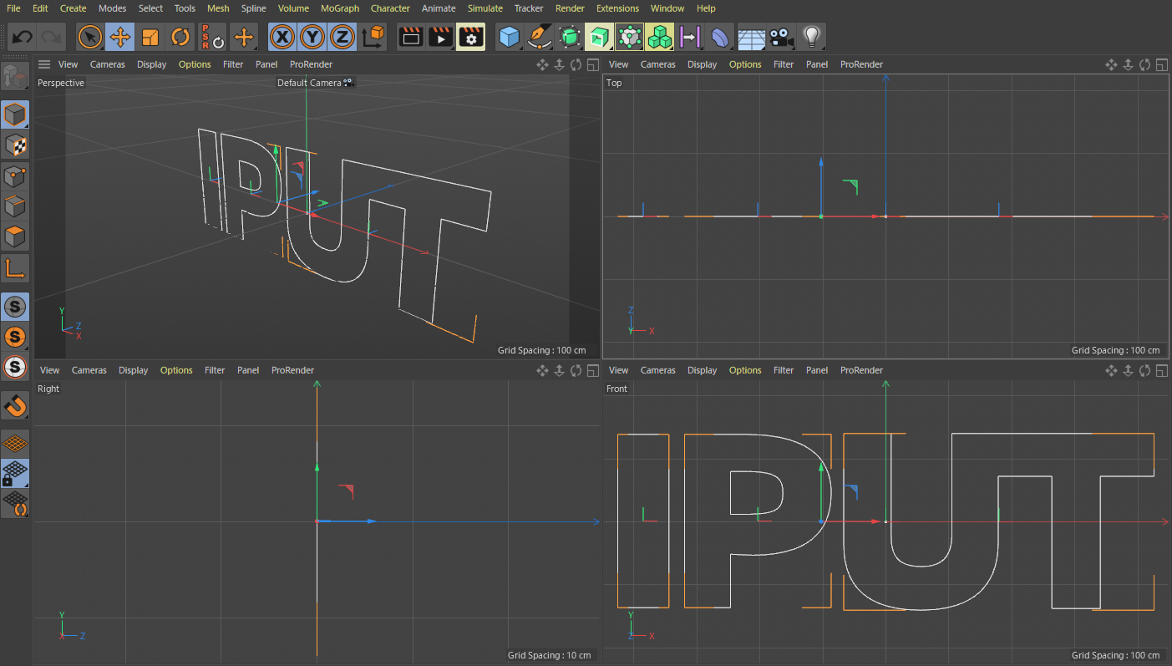Click the Camera object icon

781,37
